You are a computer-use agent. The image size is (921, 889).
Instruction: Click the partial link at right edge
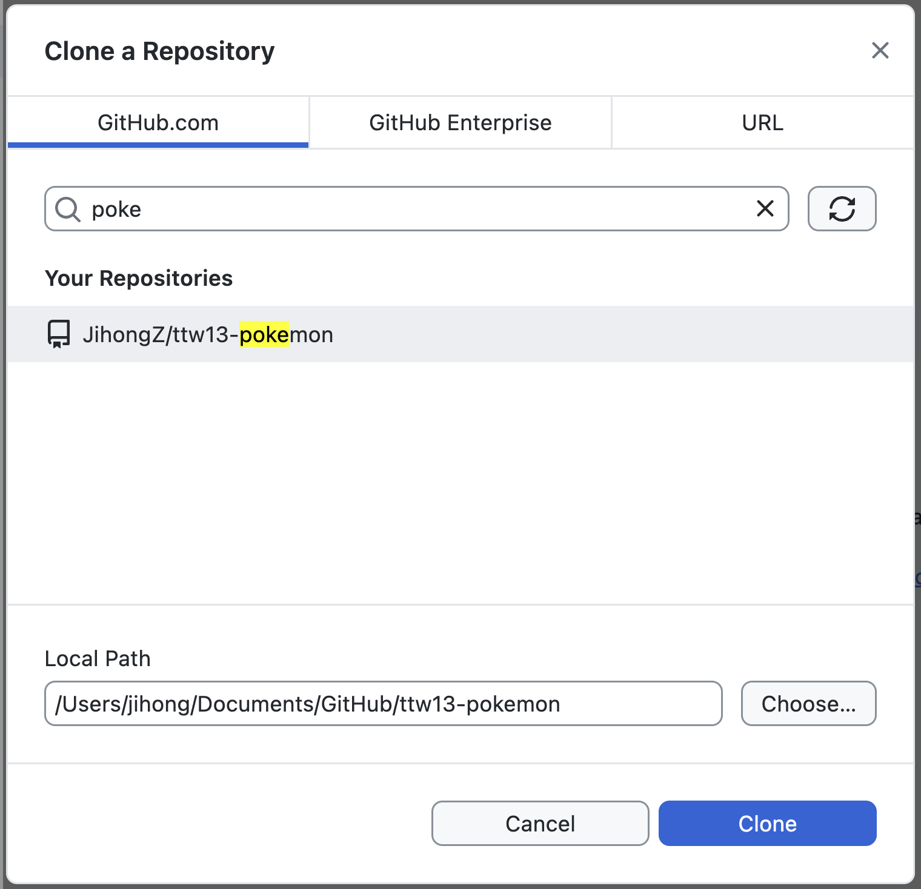(x=917, y=578)
